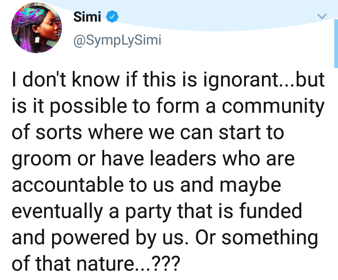Click the display name Simi
Viewport: 338px width, 280px height.
click(x=87, y=17)
